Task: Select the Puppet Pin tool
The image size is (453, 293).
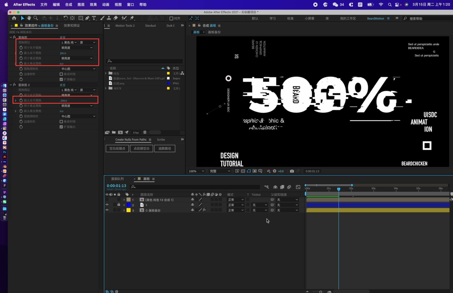Action: (132, 18)
